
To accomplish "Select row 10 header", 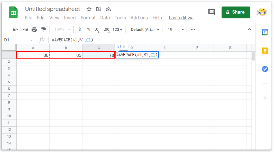I will 9,116.
